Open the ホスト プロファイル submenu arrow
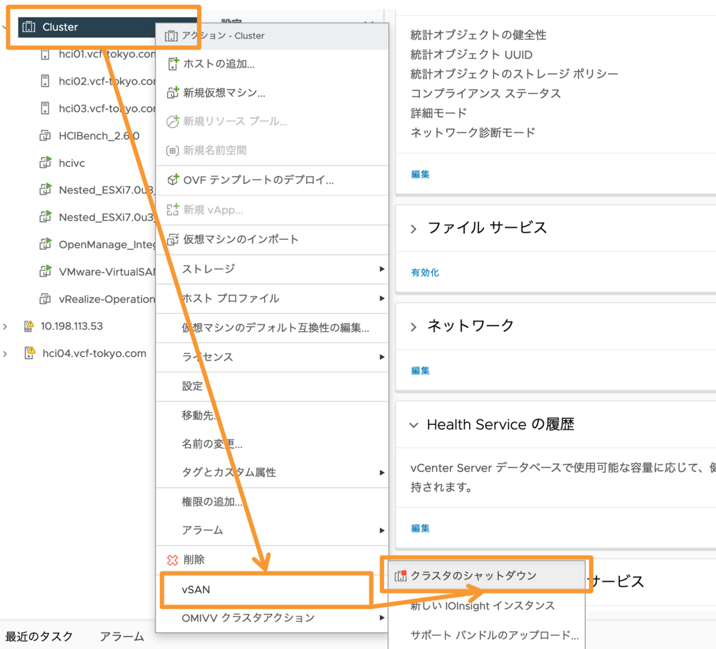The width and height of the screenshot is (716, 649). click(382, 298)
